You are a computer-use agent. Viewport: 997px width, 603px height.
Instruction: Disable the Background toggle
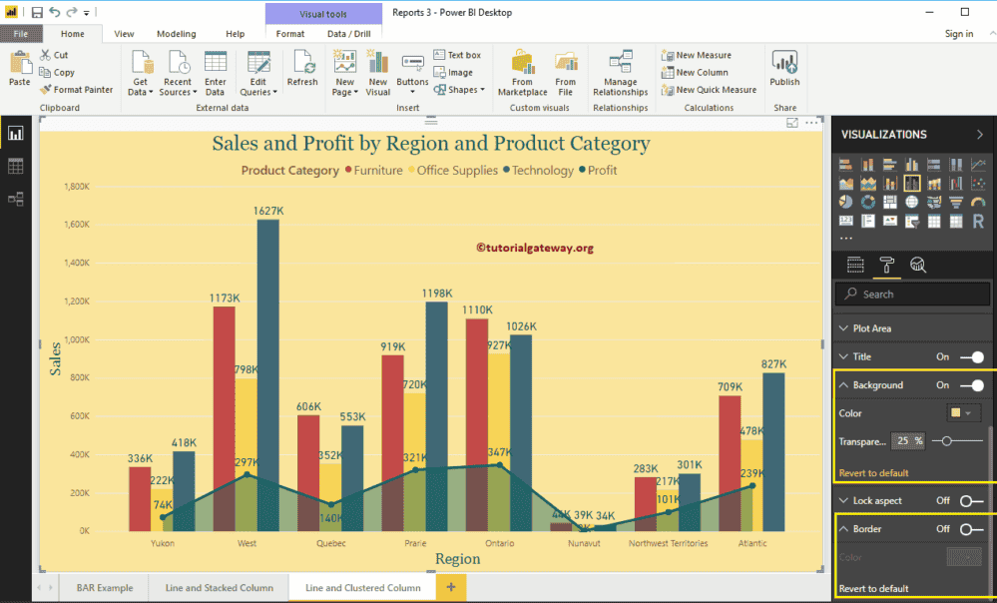pyautogui.click(x=974, y=384)
